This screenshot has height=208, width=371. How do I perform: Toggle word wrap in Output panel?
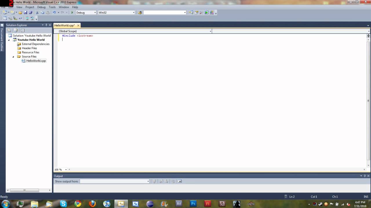(180, 181)
